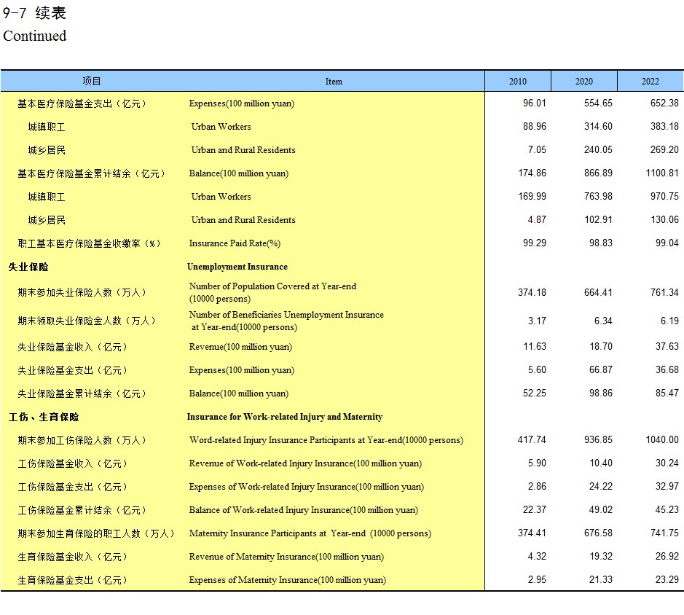The height and width of the screenshot is (615, 684).
Task: Select the 9-7 续表 title text
Action: tap(34, 13)
